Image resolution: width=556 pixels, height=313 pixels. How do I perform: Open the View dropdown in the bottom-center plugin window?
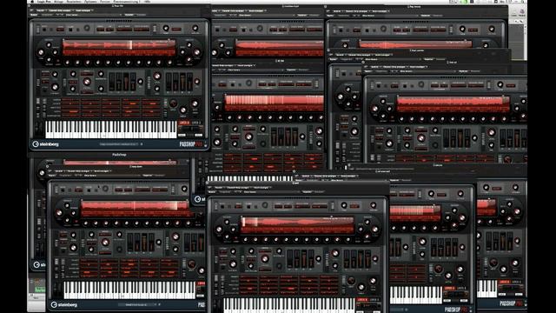click(220, 188)
